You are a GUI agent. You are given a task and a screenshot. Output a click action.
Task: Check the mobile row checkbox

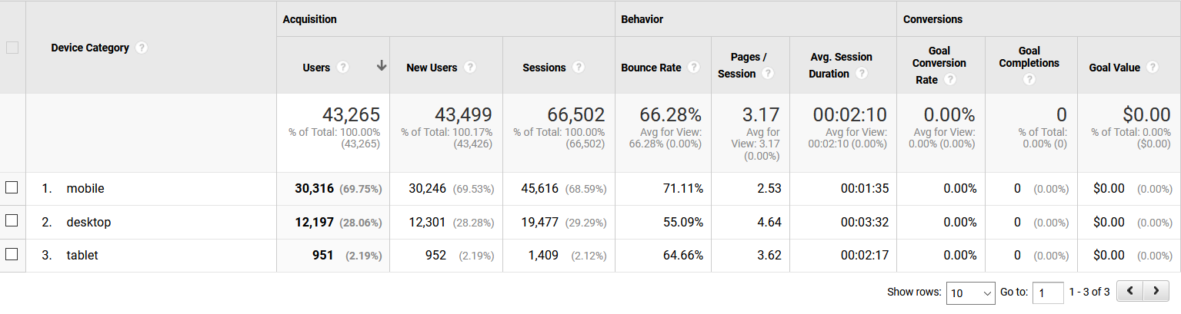[12, 188]
